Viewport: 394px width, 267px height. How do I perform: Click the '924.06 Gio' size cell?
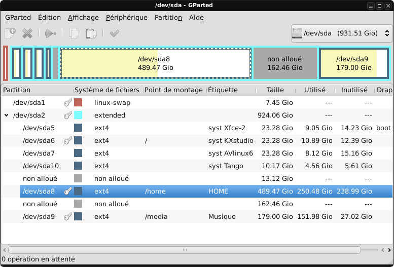tap(275, 115)
